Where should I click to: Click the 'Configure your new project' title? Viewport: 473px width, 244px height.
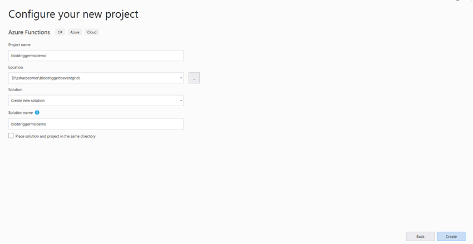tap(73, 14)
